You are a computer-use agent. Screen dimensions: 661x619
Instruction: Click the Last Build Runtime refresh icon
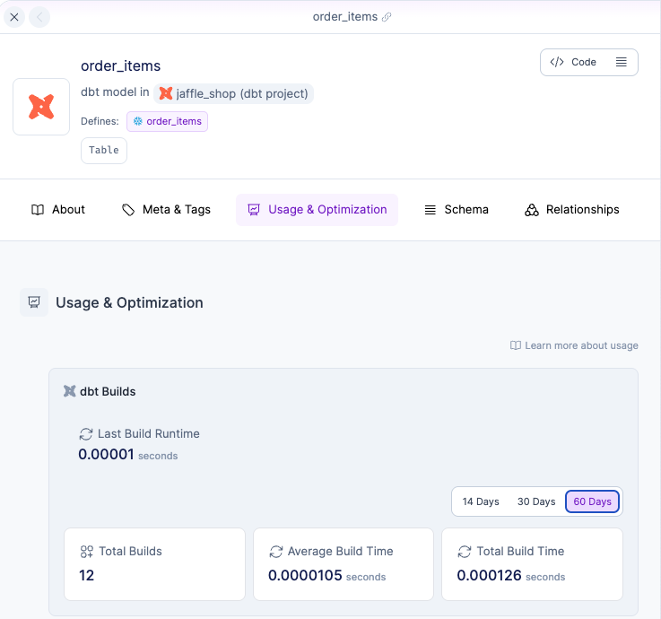point(86,434)
